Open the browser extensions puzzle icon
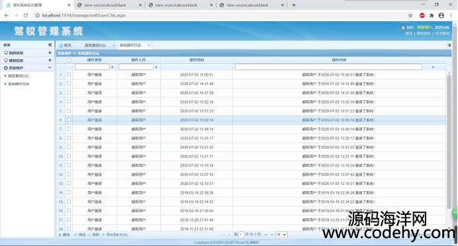The width and height of the screenshot is (458, 246). [432, 15]
